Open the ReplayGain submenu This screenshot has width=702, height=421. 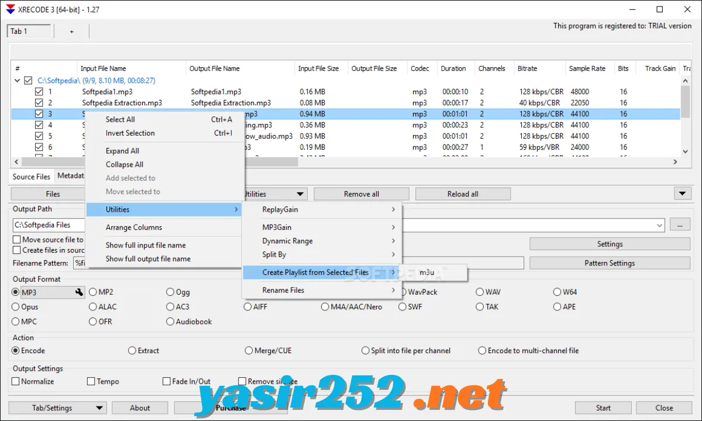[x=322, y=210]
